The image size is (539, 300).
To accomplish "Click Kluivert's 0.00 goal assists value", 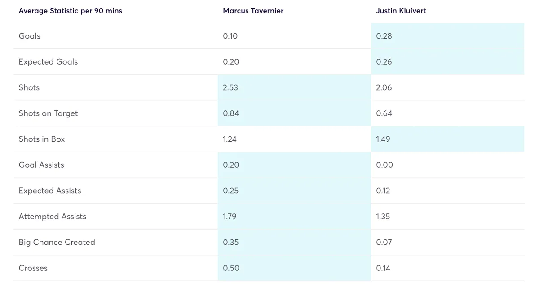I will pyautogui.click(x=384, y=165).
